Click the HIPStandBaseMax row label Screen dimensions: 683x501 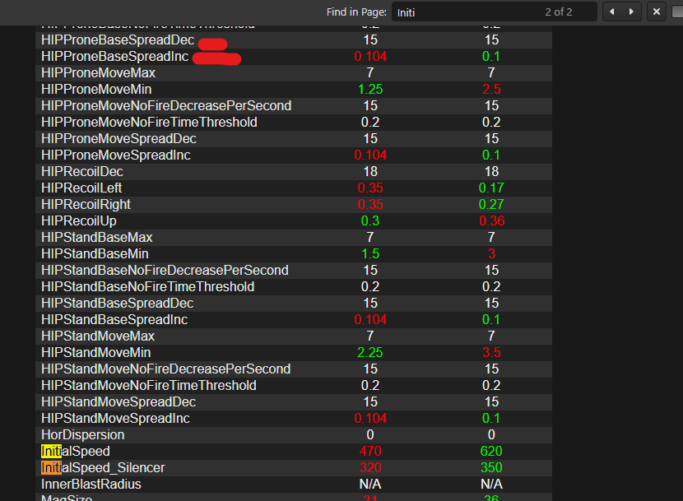tap(97, 237)
